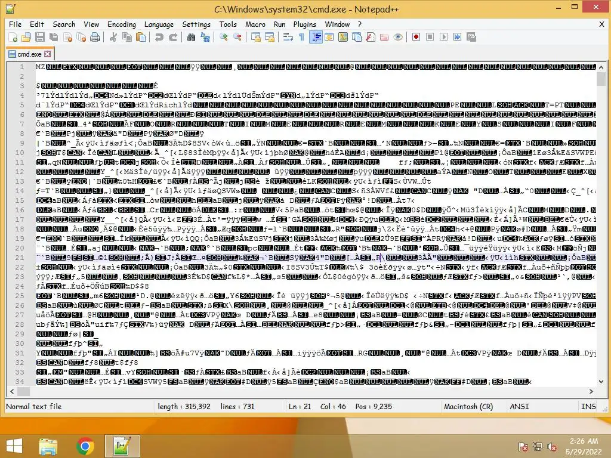Viewport: 611px width, 458px height.
Task: Open Find with the binoculars icon
Action: click(191, 37)
